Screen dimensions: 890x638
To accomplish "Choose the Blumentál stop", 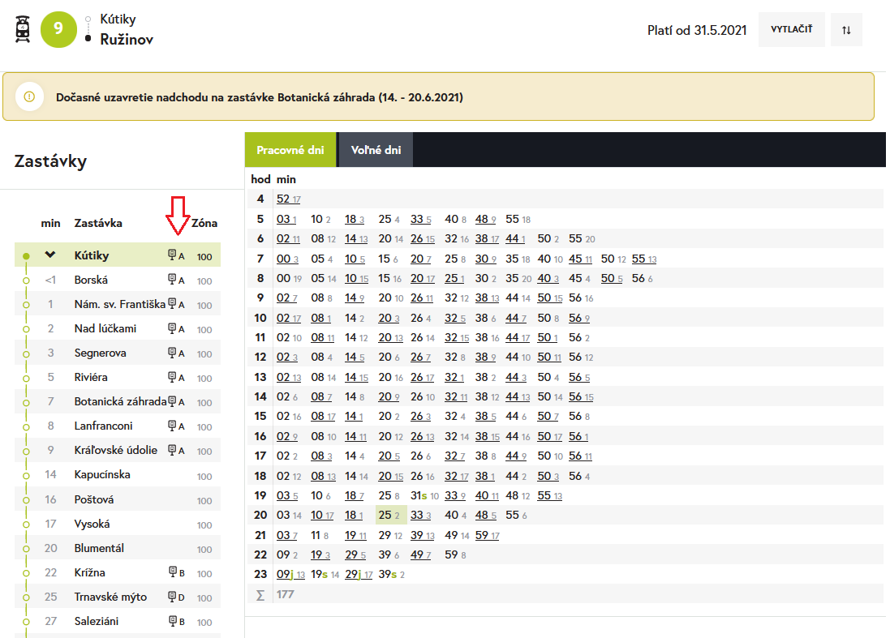I will pos(99,548).
